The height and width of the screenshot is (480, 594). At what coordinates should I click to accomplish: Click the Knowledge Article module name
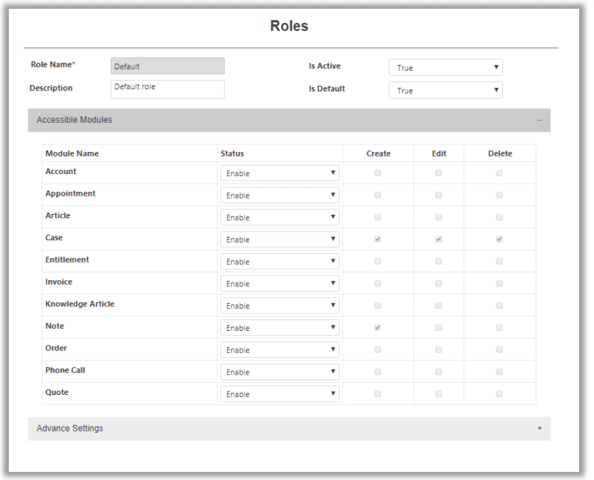tap(80, 304)
